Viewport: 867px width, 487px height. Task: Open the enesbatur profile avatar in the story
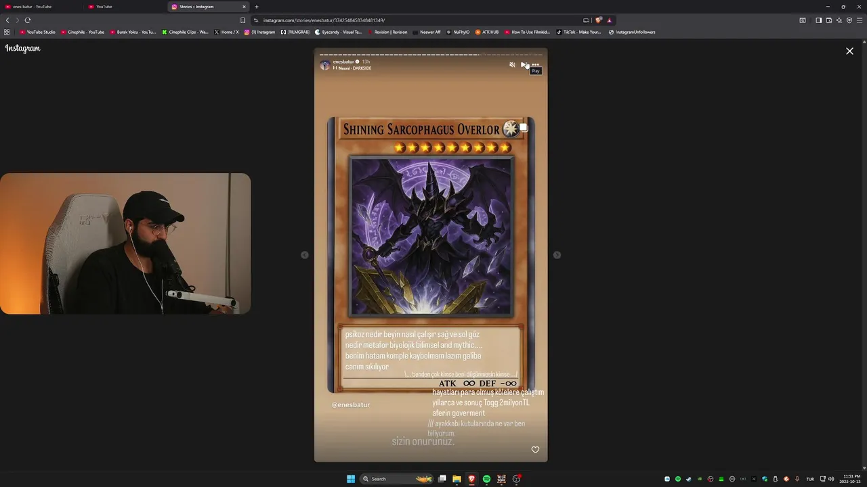325,65
